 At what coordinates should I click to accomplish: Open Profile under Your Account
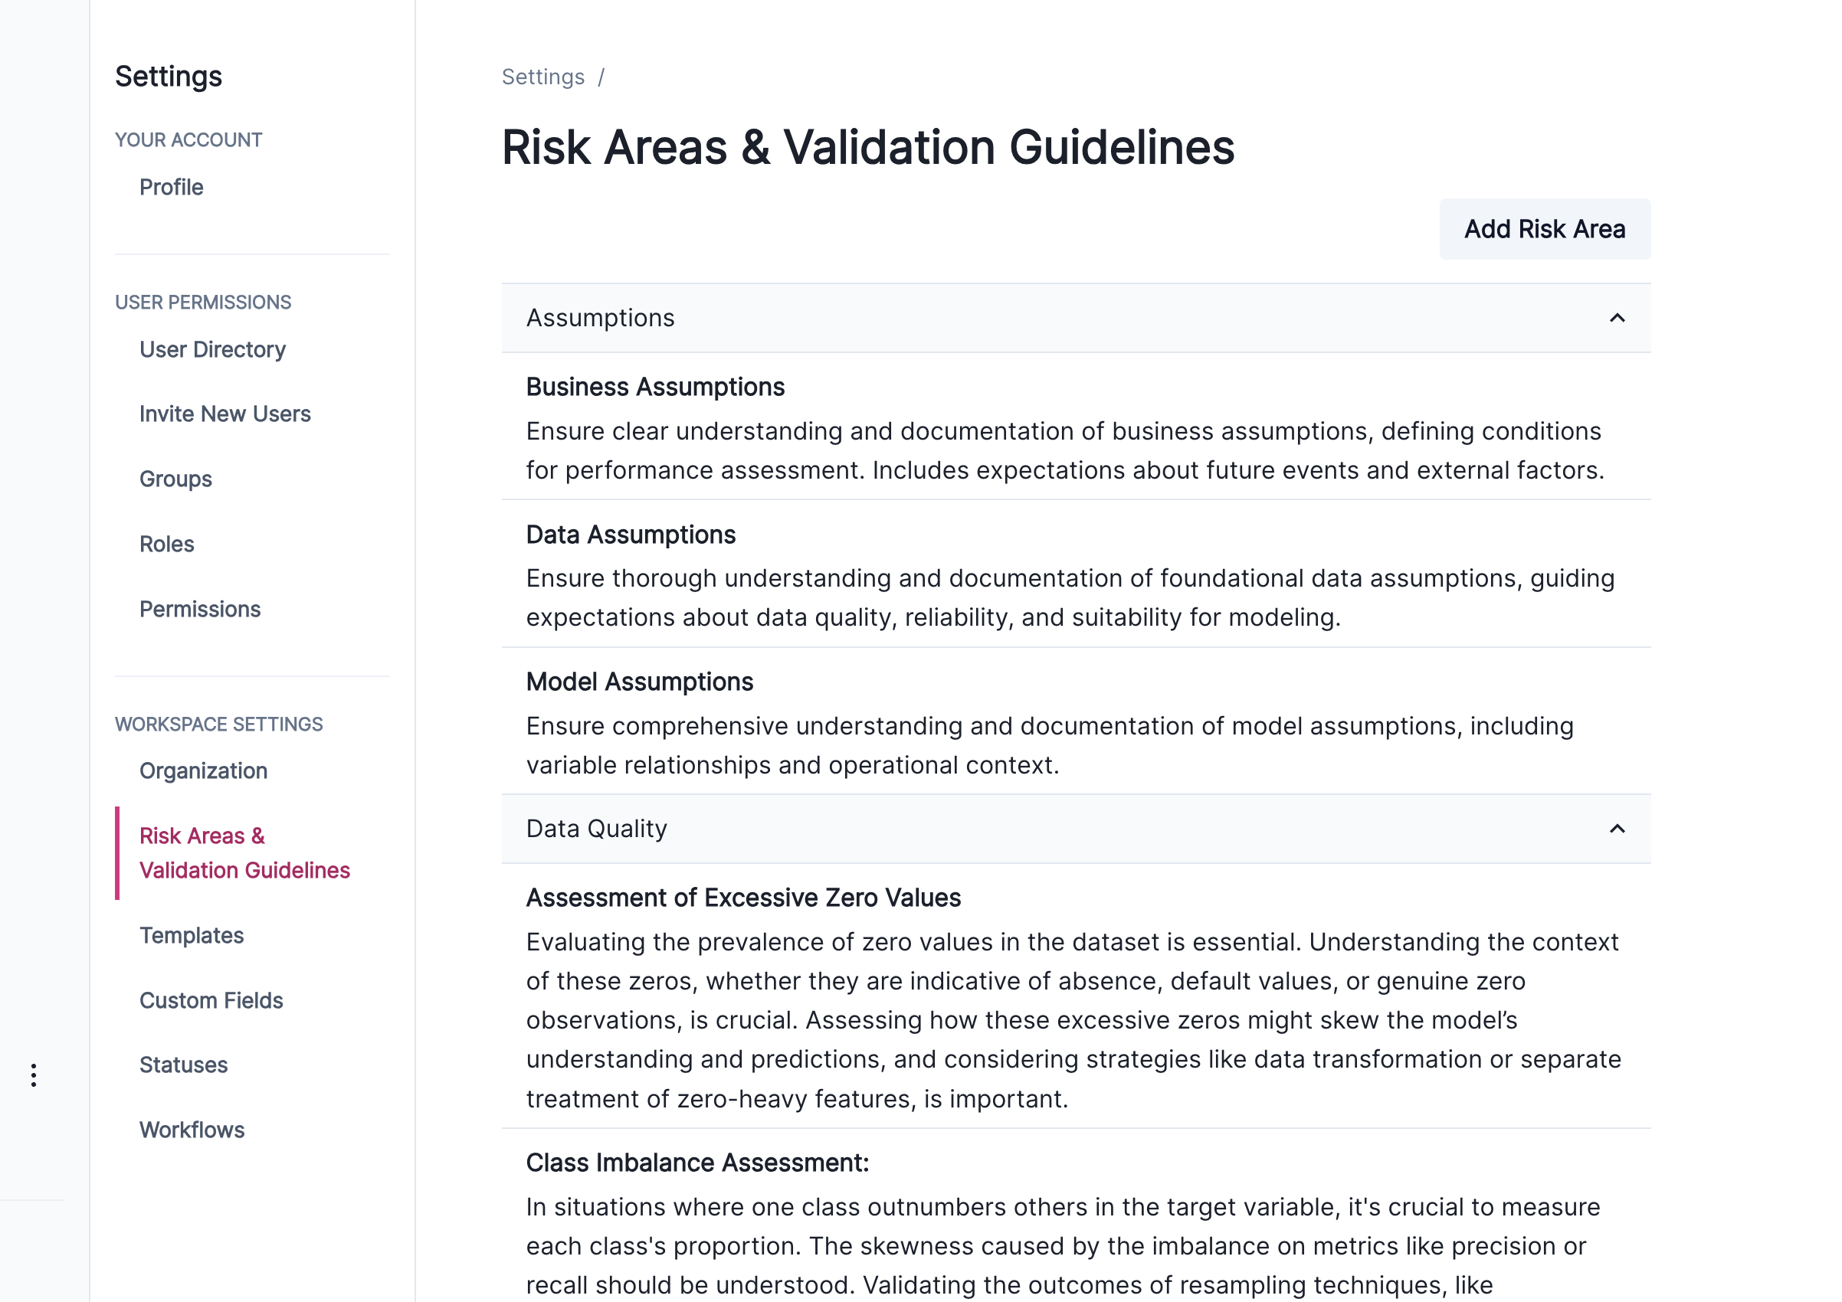tap(171, 187)
